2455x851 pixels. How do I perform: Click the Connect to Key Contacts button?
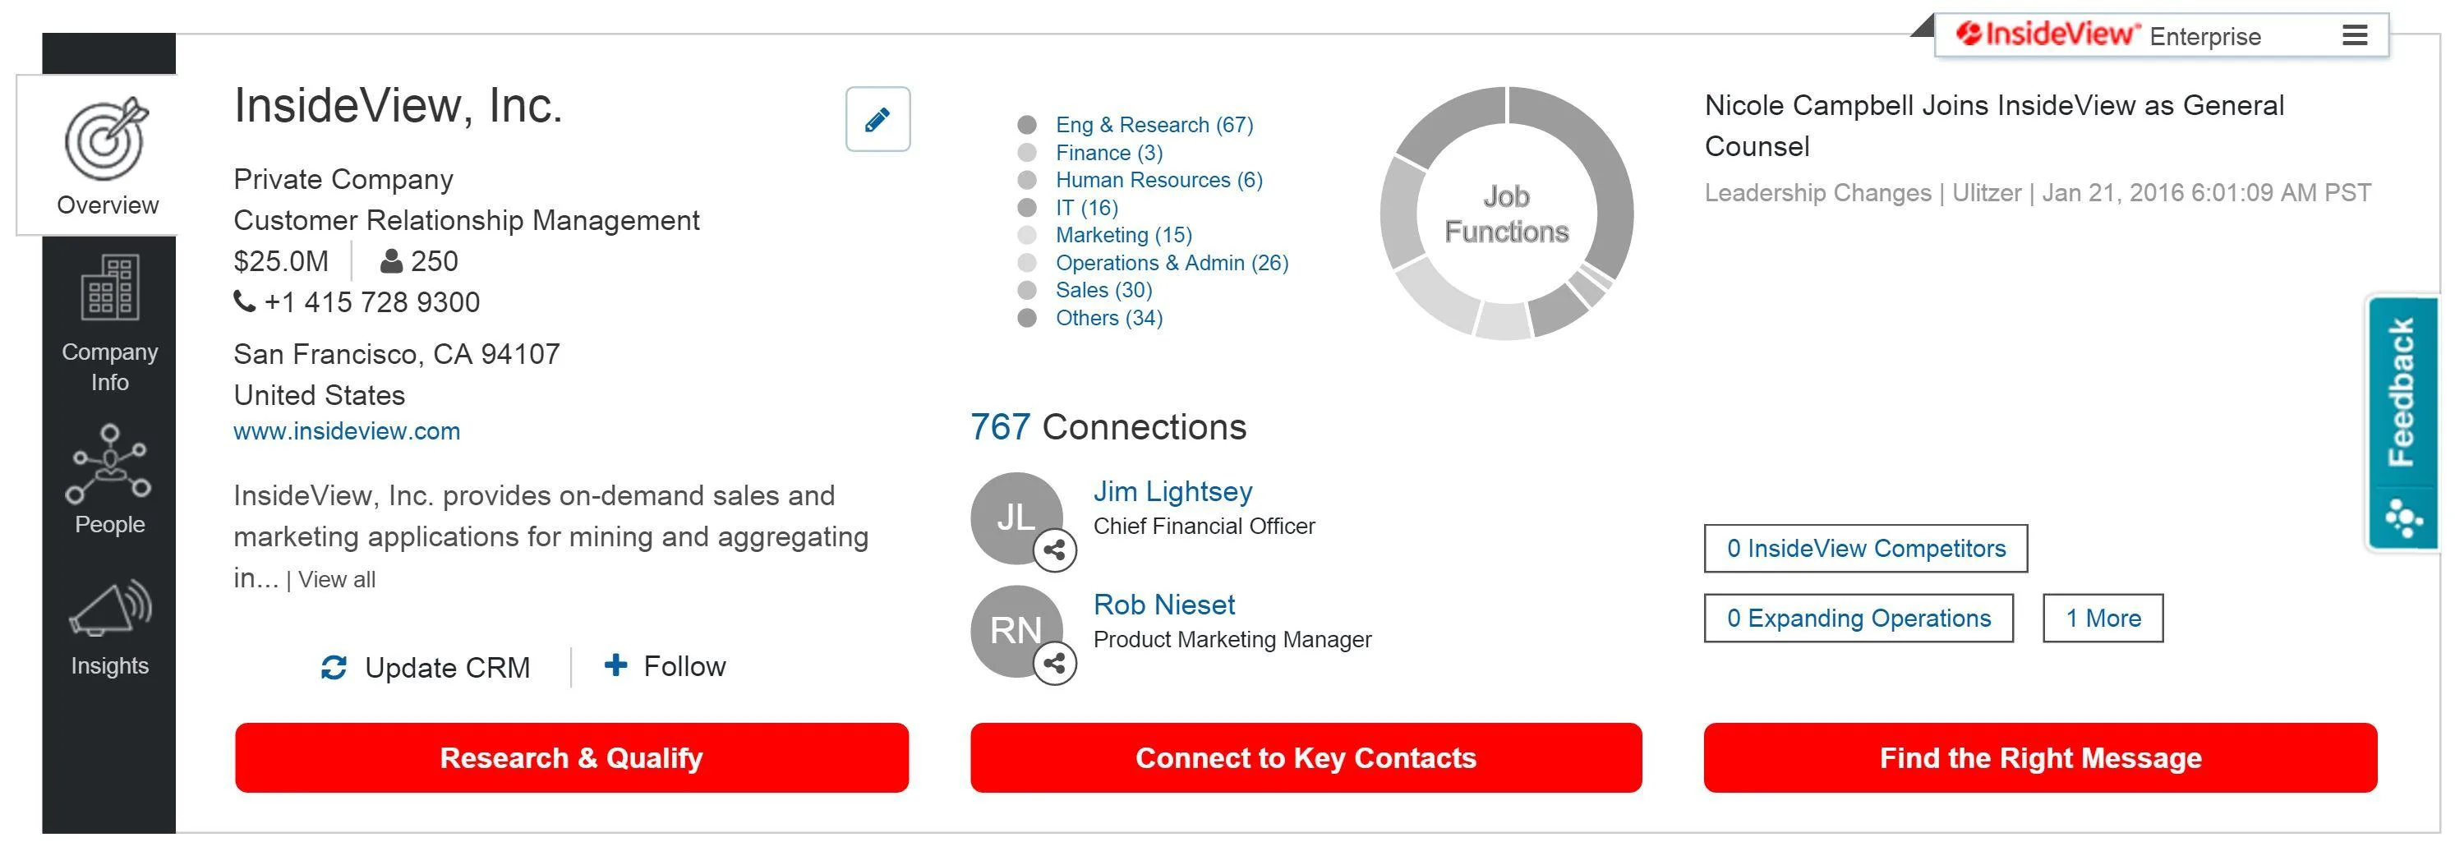1306,758
